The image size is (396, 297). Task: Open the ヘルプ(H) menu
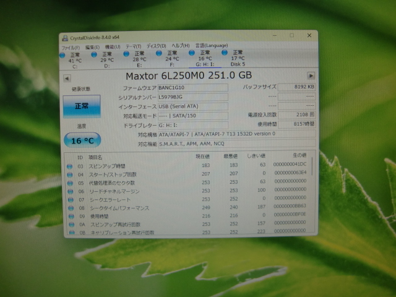click(x=180, y=46)
